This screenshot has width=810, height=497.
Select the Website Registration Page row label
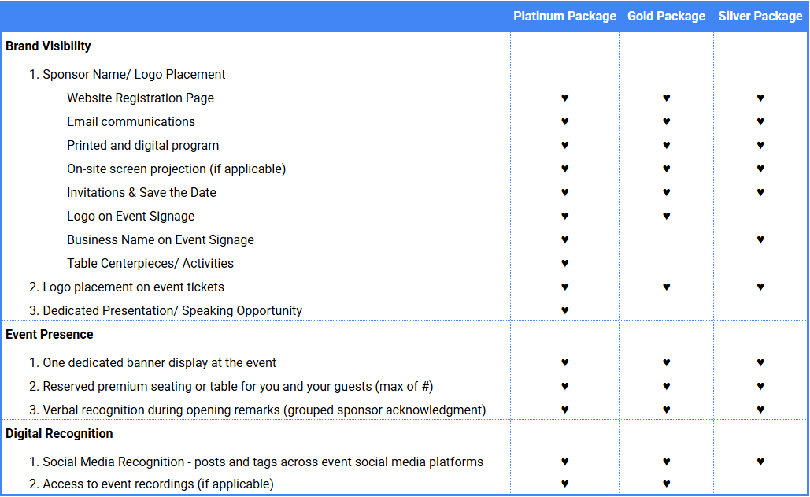pos(140,98)
